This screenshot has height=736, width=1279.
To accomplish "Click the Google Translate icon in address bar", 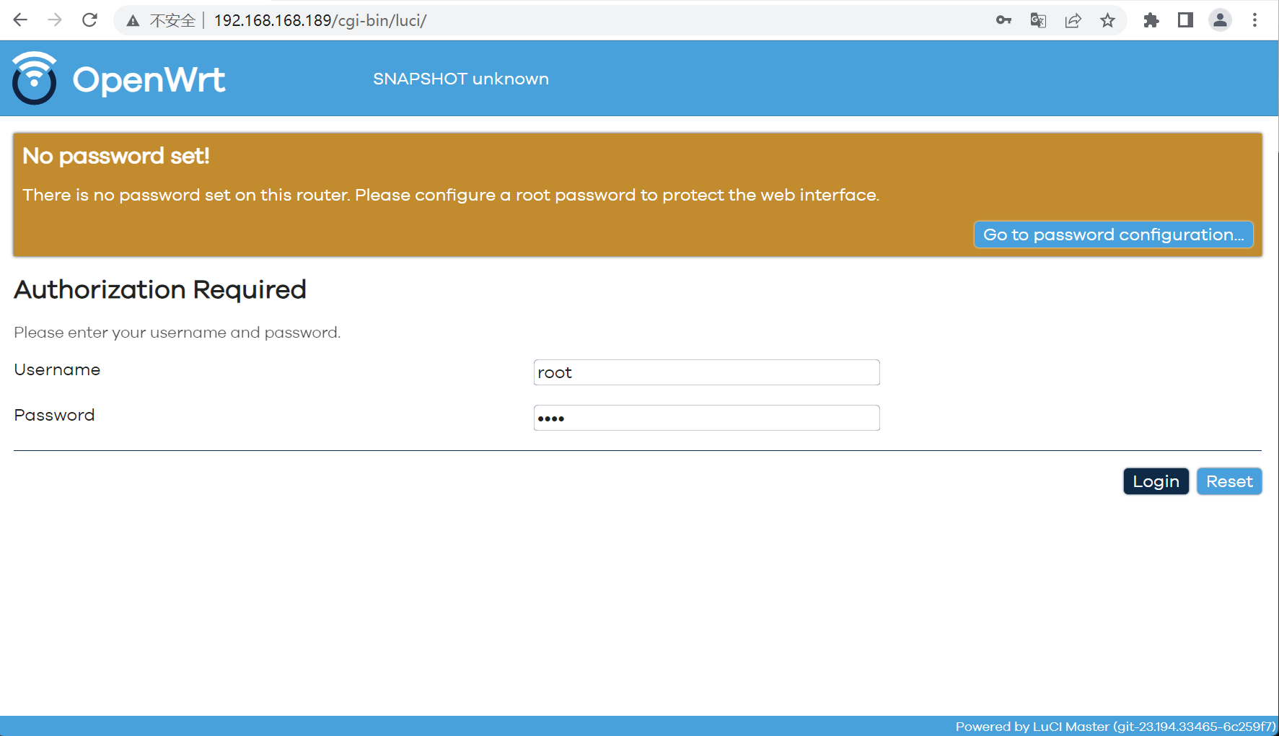I will 1038,20.
